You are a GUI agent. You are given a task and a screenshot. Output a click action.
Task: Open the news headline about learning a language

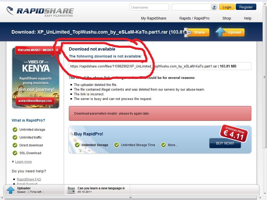point(101,188)
